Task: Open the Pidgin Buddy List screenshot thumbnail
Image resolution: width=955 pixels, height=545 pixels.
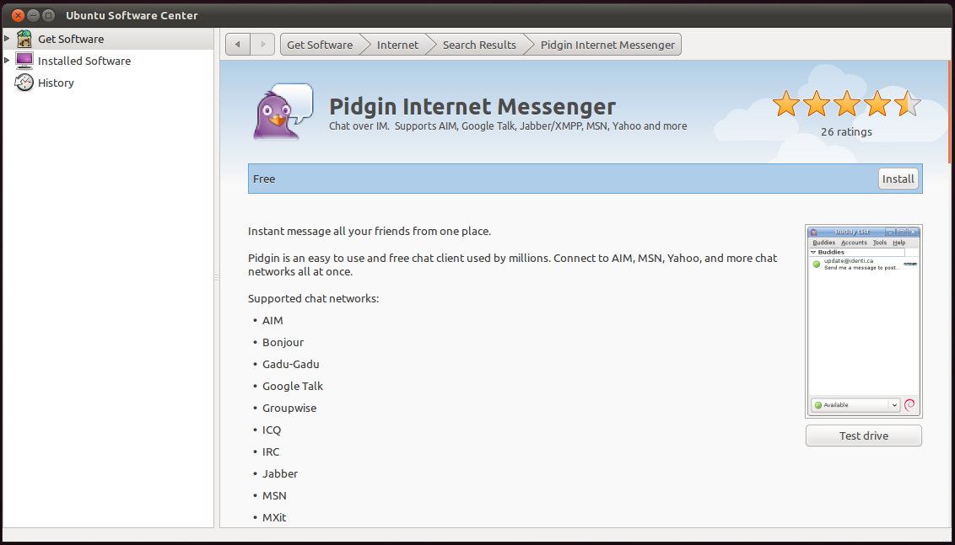Action: click(864, 321)
